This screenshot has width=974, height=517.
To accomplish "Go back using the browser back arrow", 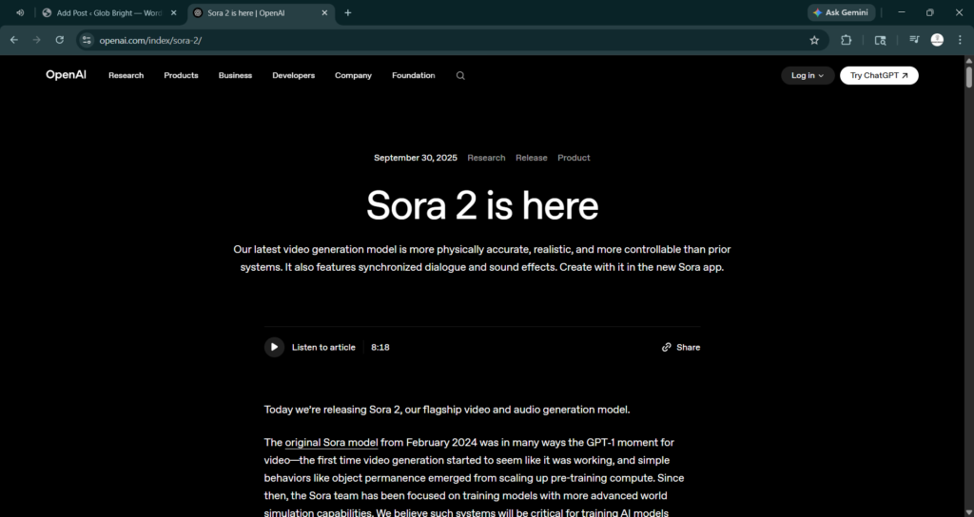I will tap(14, 40).
